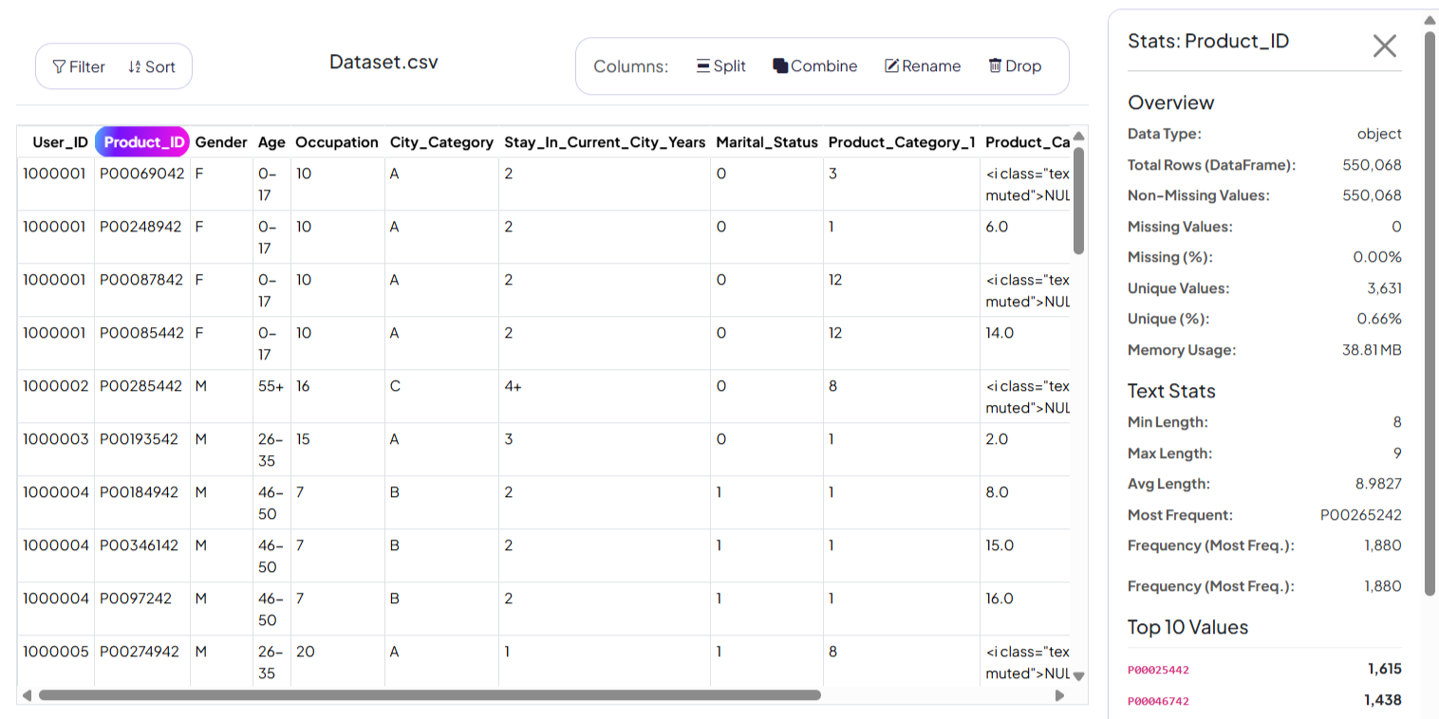Image resolution: width=1439 pixels, height=719 pixels.
Task: Click cell P00085442
Action: (142, 343)
